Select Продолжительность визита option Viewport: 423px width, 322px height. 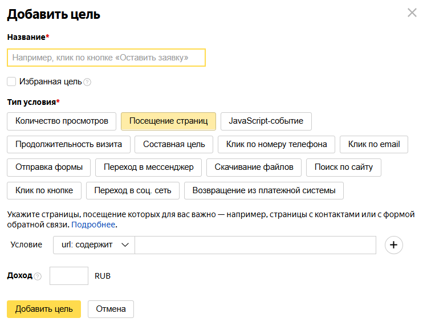click(x=68, y=144)
